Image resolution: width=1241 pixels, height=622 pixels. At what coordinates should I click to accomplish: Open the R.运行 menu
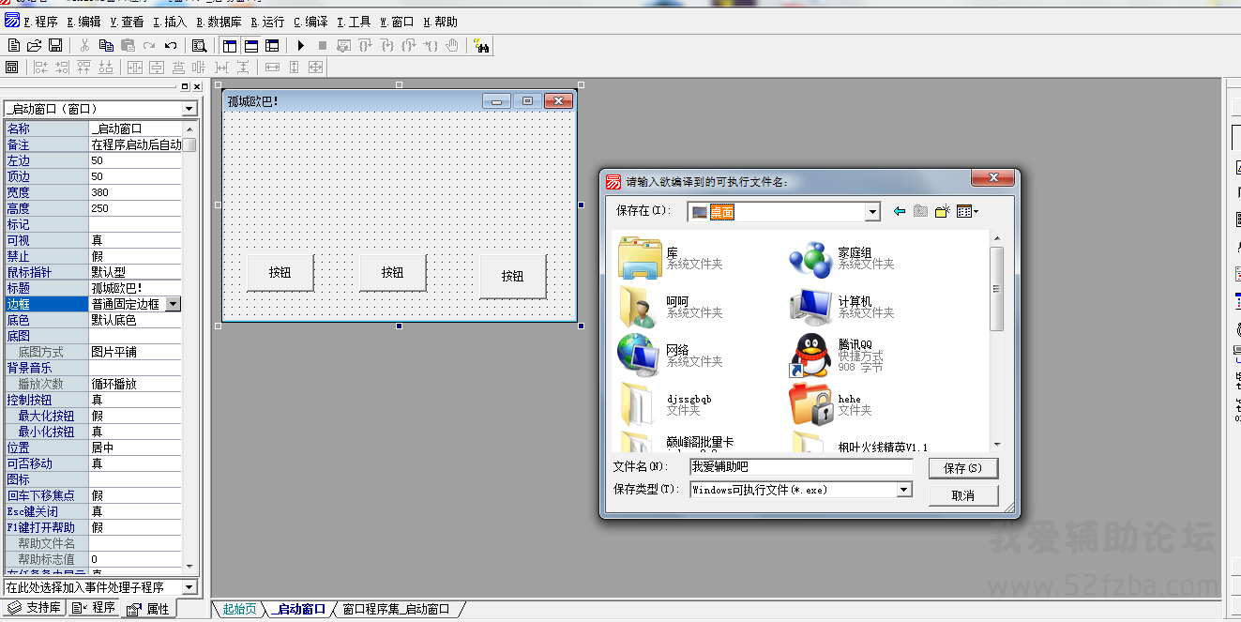267,22
